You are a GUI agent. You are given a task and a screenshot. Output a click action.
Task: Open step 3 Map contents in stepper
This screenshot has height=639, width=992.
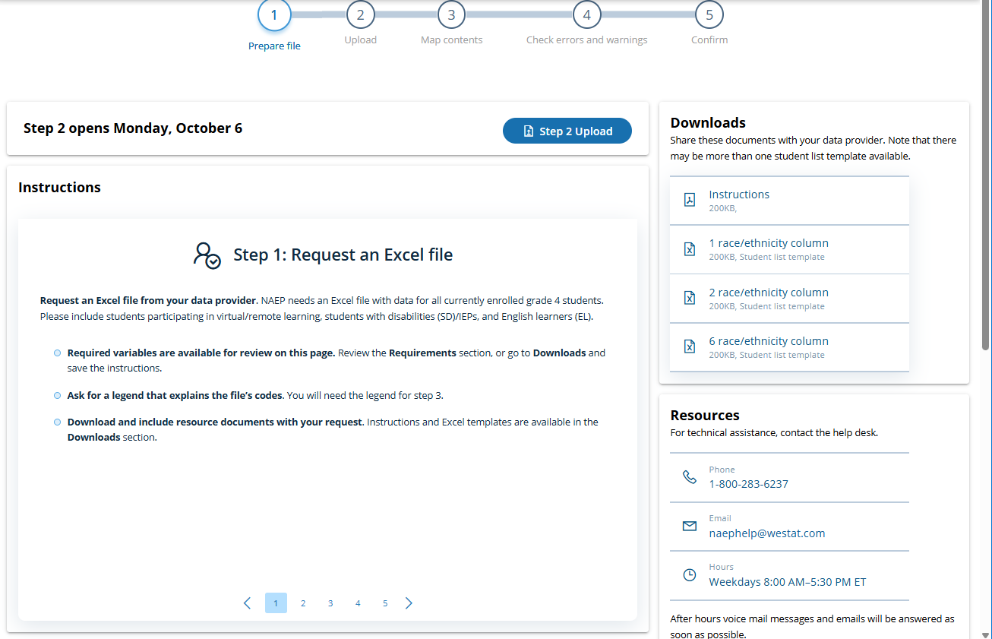[x=451, y=15]
